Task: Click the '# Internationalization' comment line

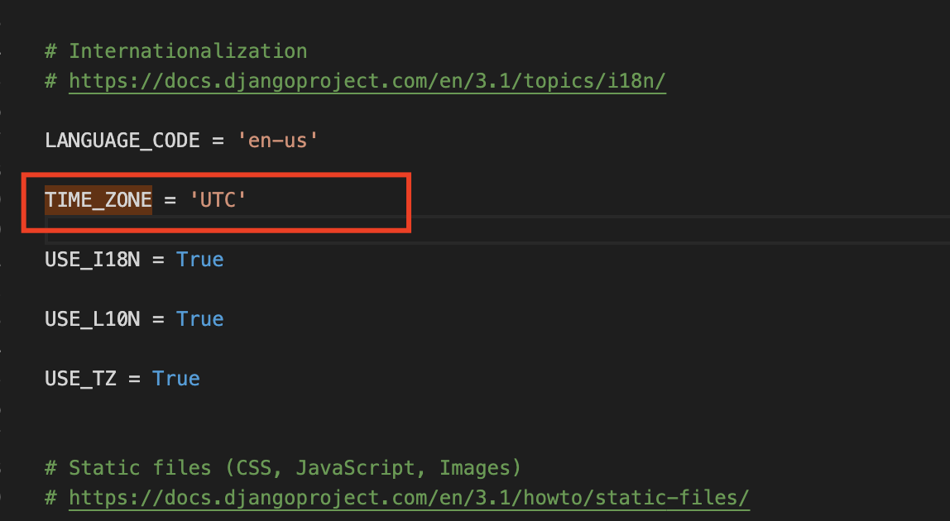Action: (175, 51)
